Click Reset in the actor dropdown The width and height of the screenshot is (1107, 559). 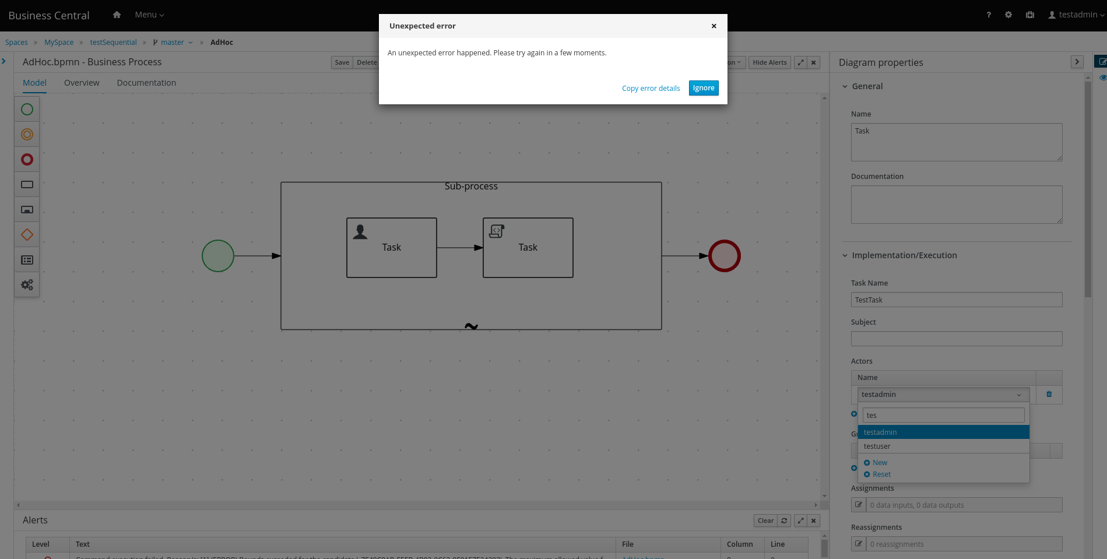877,474
